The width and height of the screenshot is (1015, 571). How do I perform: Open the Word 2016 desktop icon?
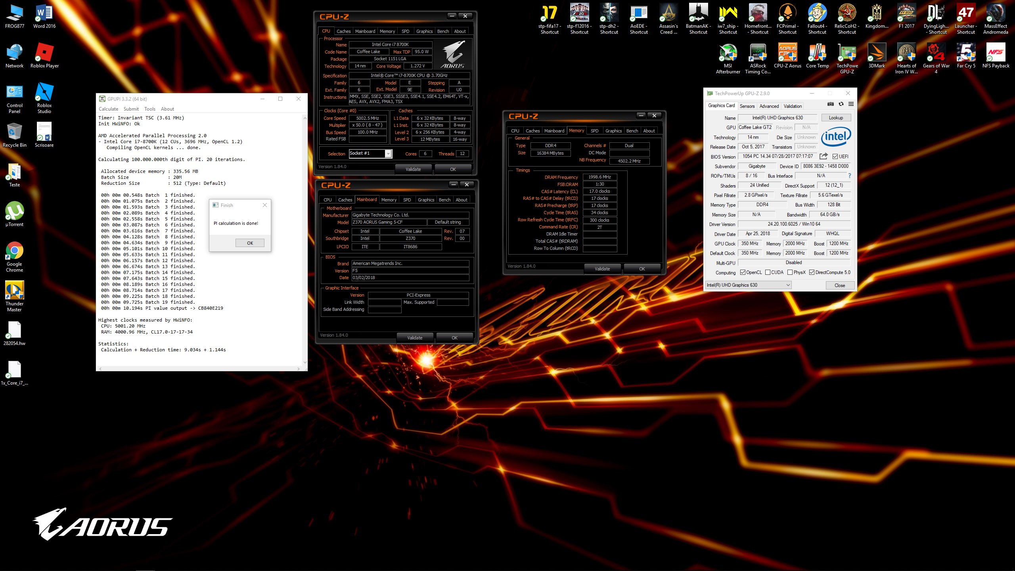pos(44,17)
